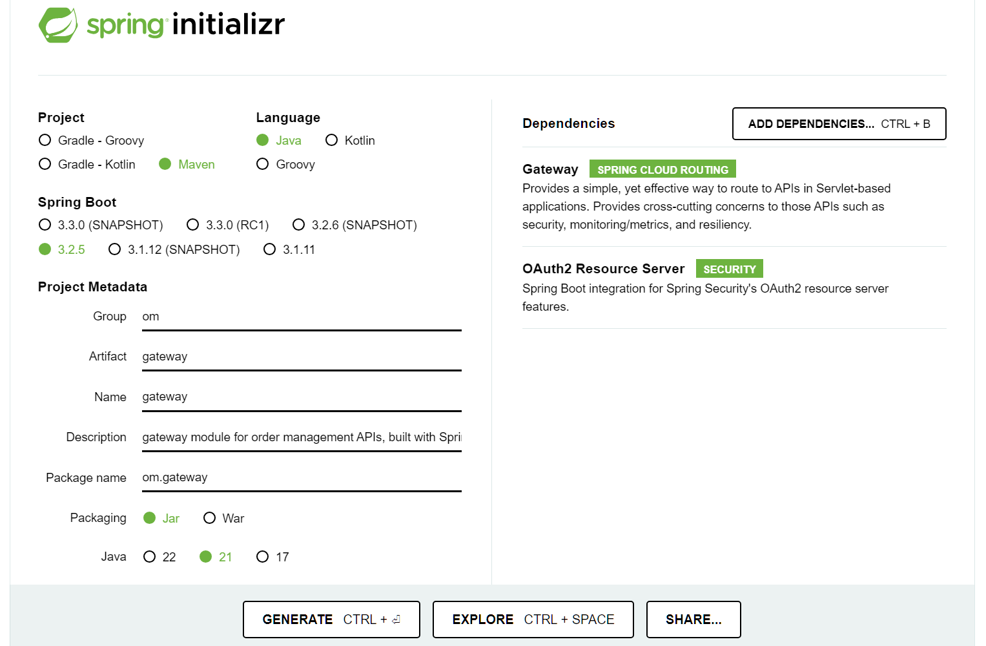Click the Gateway description paragraph
Viewport: 986px width, 646px height.
(706, 207)
